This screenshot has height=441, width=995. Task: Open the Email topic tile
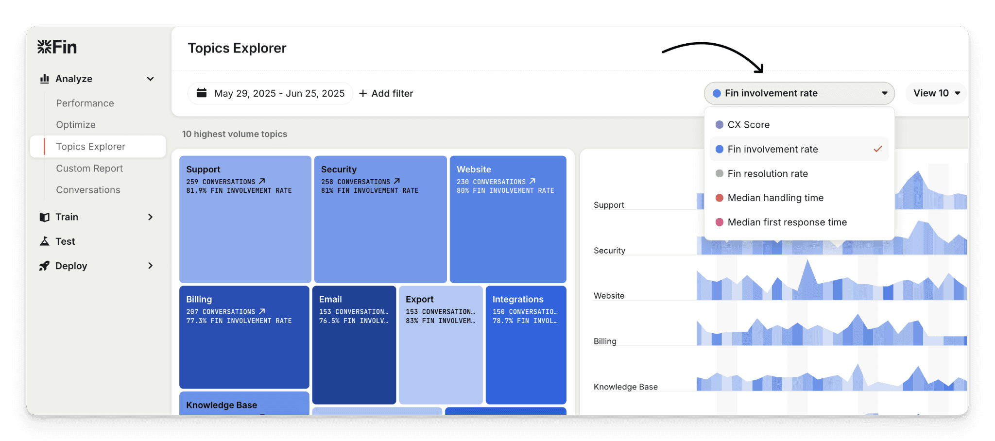354,345
